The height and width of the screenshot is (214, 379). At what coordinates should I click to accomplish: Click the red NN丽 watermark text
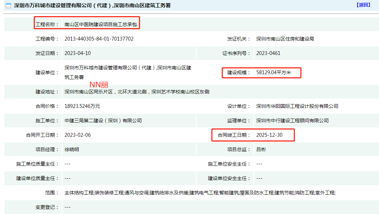tap(99, 85)
